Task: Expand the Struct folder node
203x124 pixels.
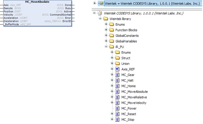Action: tap(112, 58)
